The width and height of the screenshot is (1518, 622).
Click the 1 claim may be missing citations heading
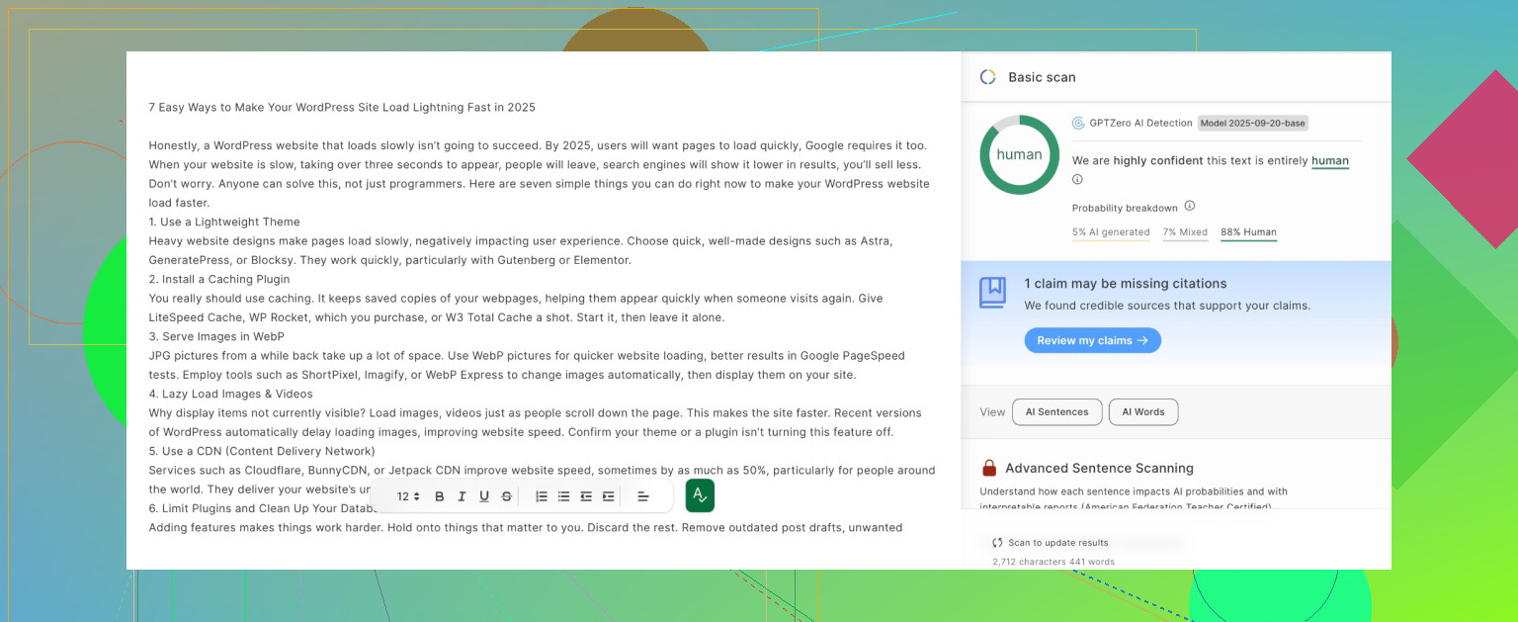pos(1126,284)
